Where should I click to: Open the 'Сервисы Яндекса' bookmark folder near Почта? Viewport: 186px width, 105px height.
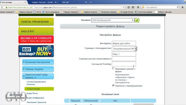coord(24,12)
